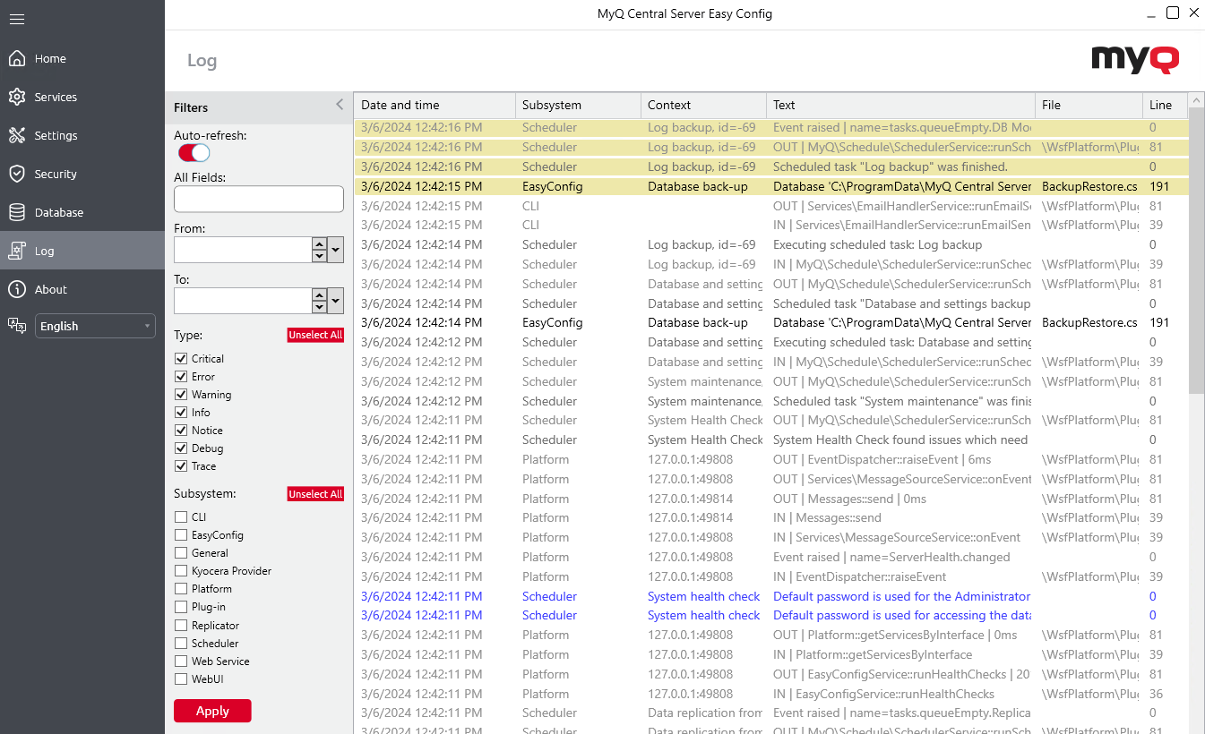Click the MyQ logo
This screenshot has height=734, width=1205.
click(x=1134, y=60)
